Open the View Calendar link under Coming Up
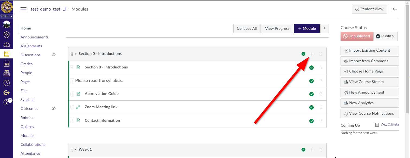 [390, 124]
